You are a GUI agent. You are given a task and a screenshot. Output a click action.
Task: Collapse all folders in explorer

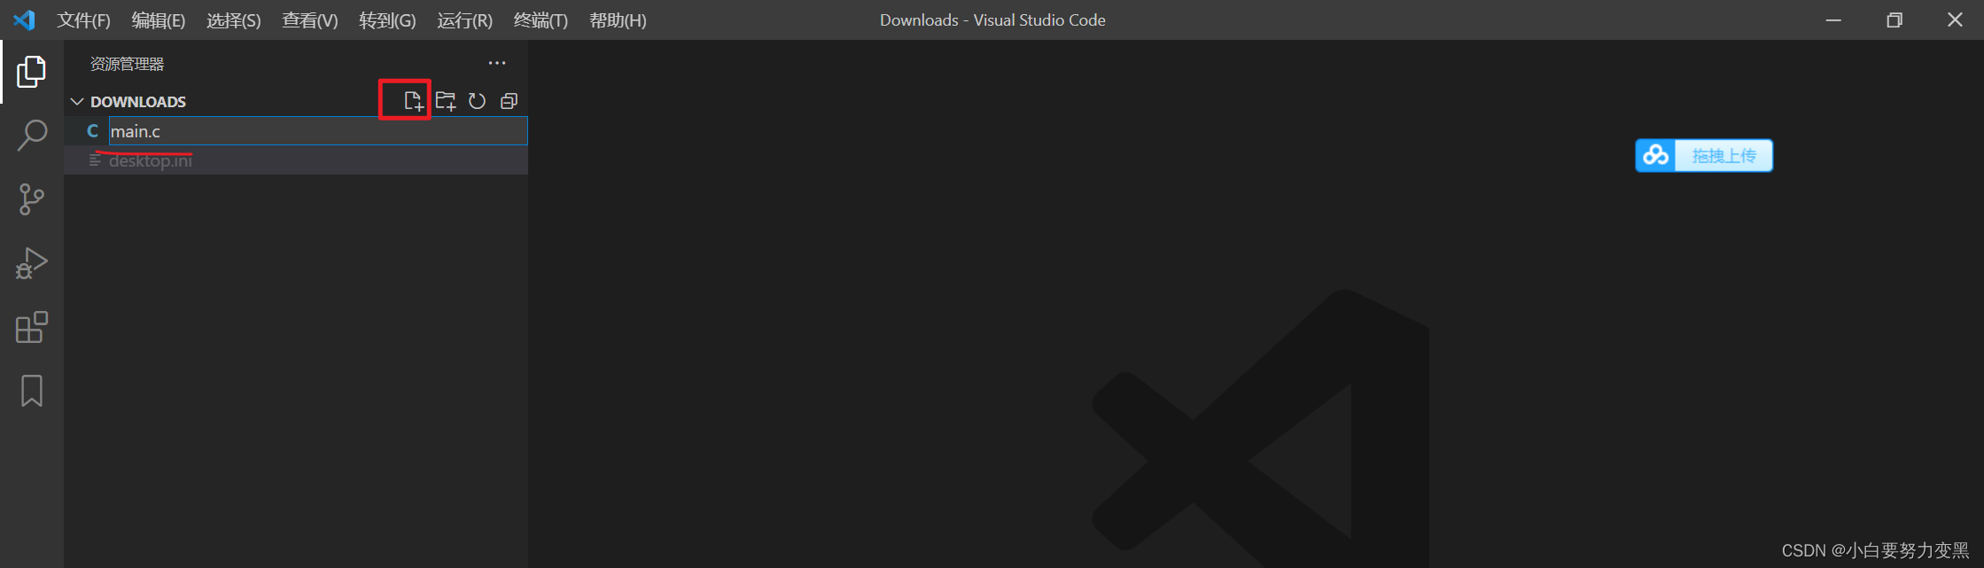(509, 101)
